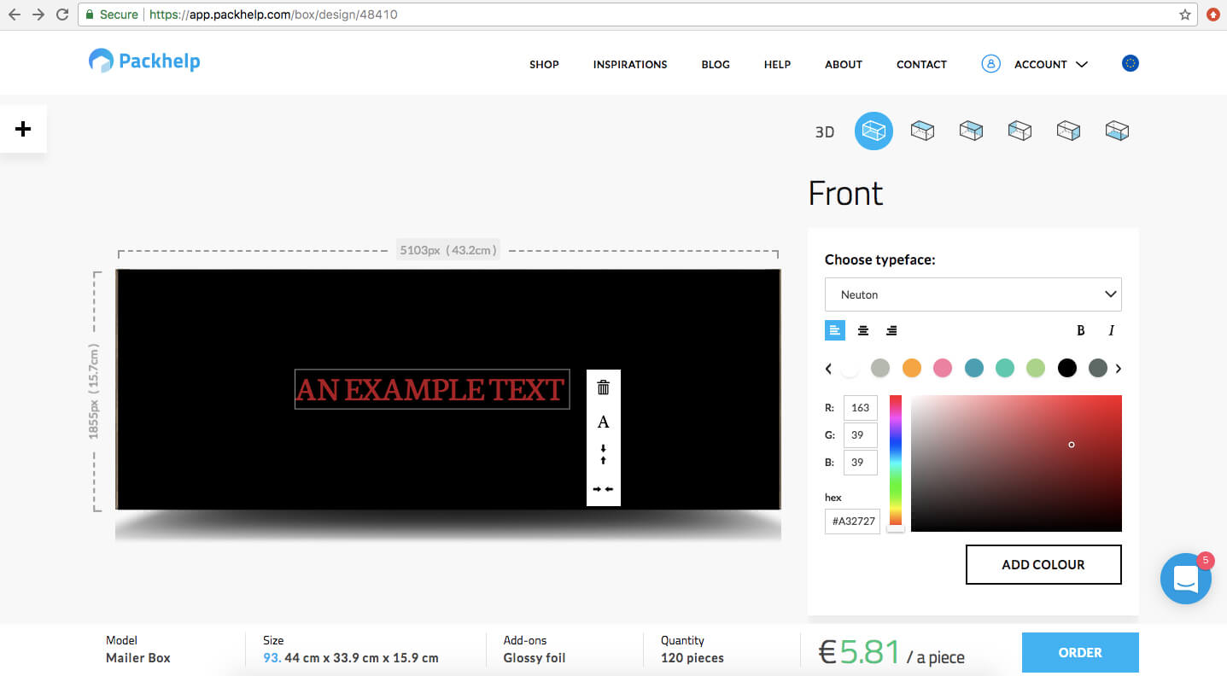This screenshot has height=676, width=1227.
Task: Select the highlighted front box face view
Action: point(874,131)
